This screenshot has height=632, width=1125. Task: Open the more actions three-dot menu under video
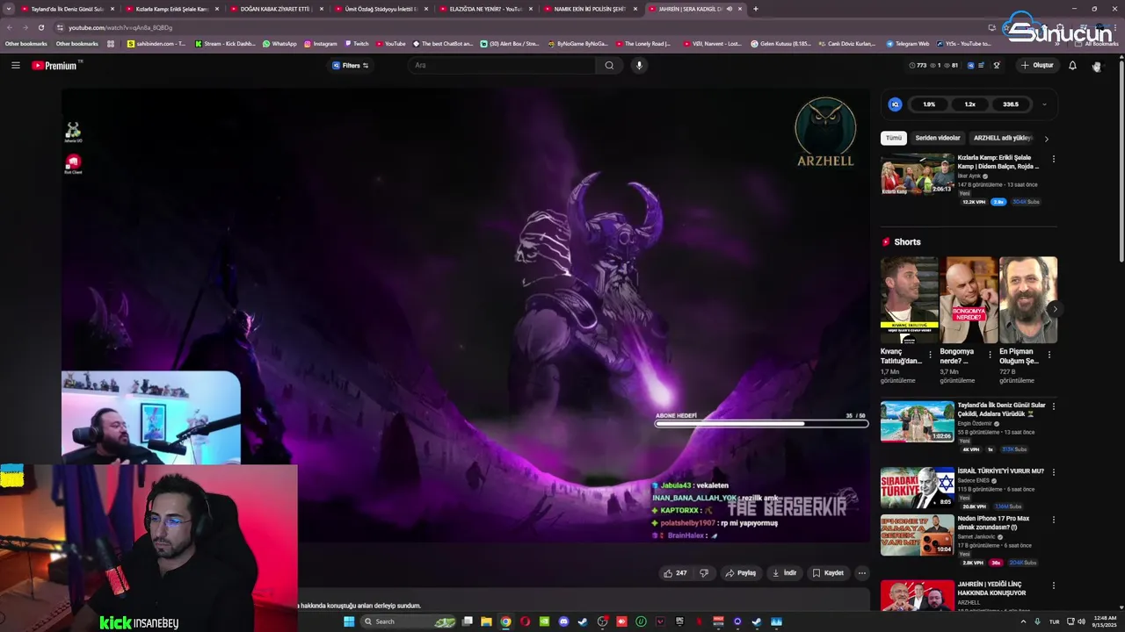pyautogui.click(x=862, y=573)
